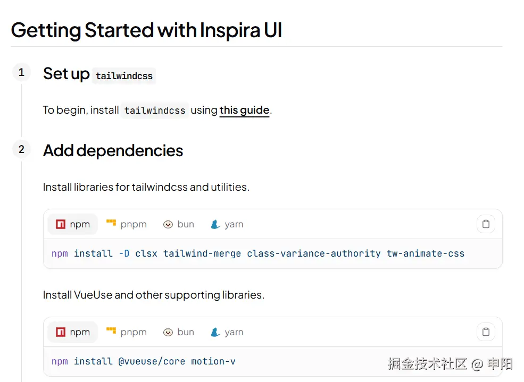Screen dimensions: 524x382
Task: Click the npm logo in first code block
Action: [x=61, y=224]
